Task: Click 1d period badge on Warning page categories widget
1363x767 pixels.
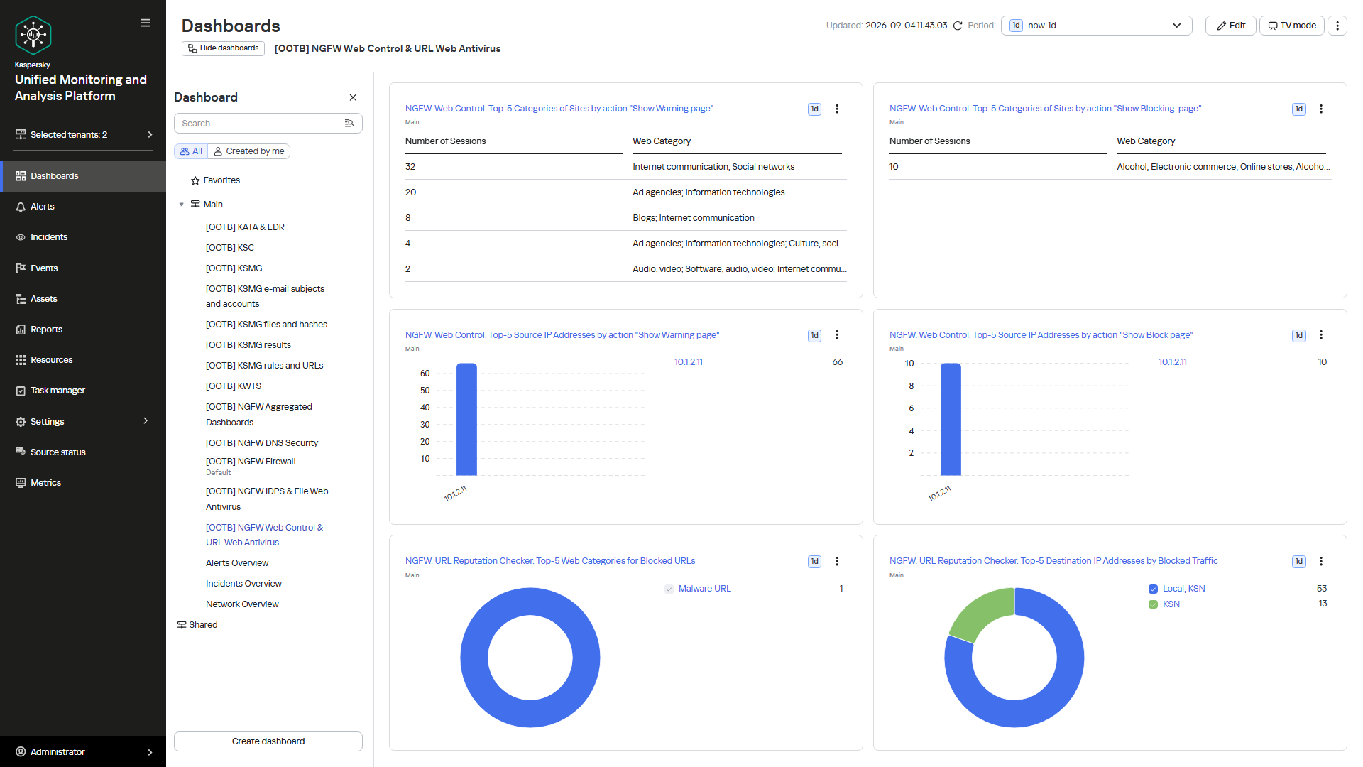Action: pyautogui.click(x=814, y=109)
